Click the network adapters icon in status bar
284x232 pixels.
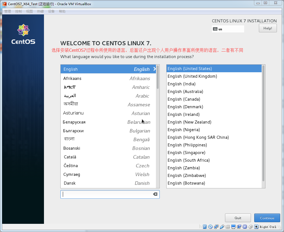[216, 227]
